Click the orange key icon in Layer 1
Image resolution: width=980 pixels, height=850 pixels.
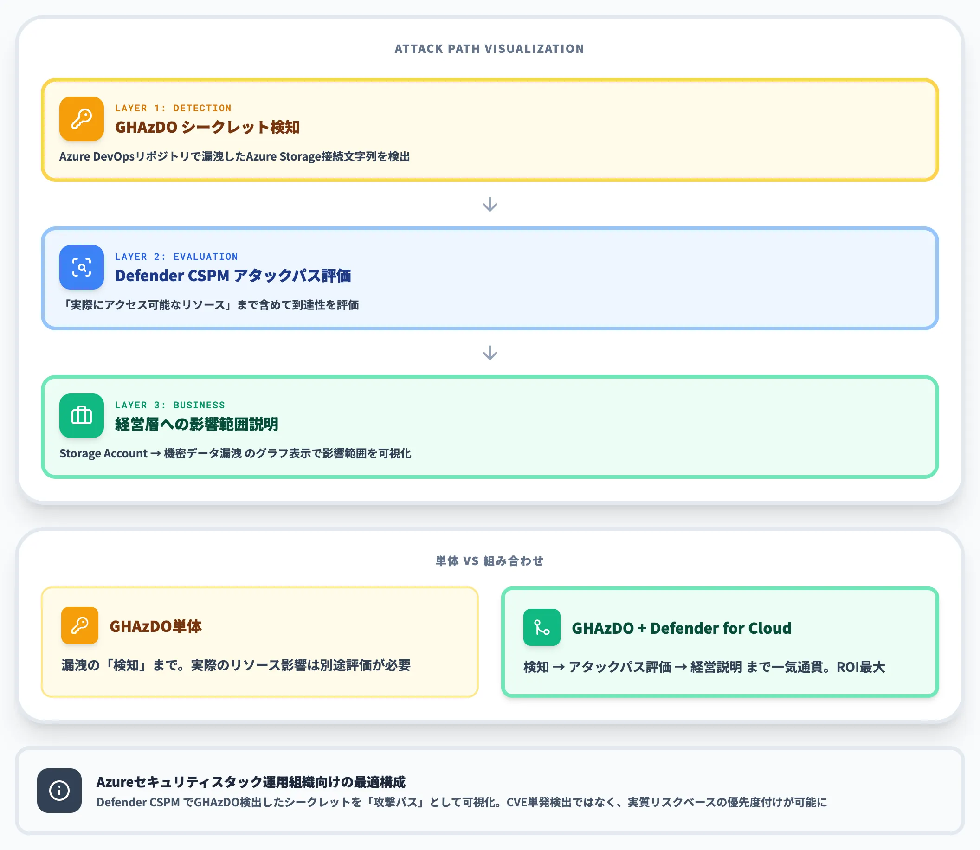click(x=82, y=119)
